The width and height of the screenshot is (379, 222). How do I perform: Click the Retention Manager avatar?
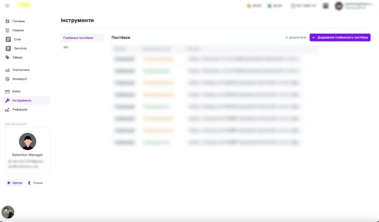(x=27, y=141)
